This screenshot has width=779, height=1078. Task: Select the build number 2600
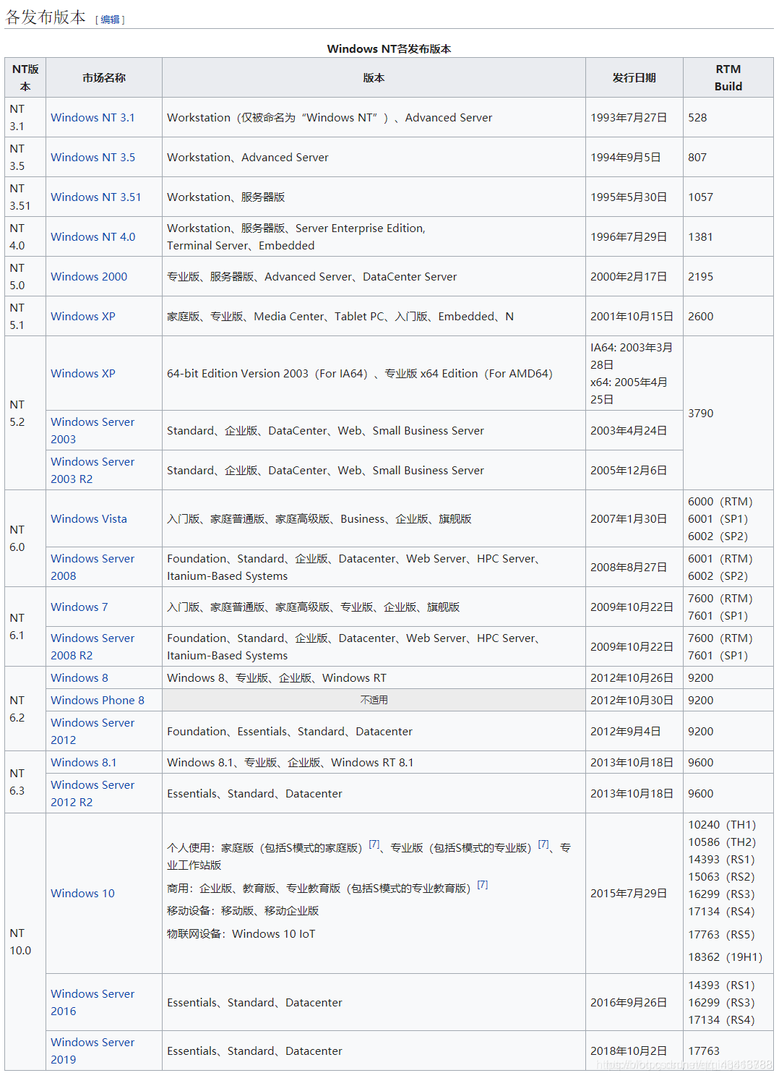pyautogui.click(x=700, y=317)
